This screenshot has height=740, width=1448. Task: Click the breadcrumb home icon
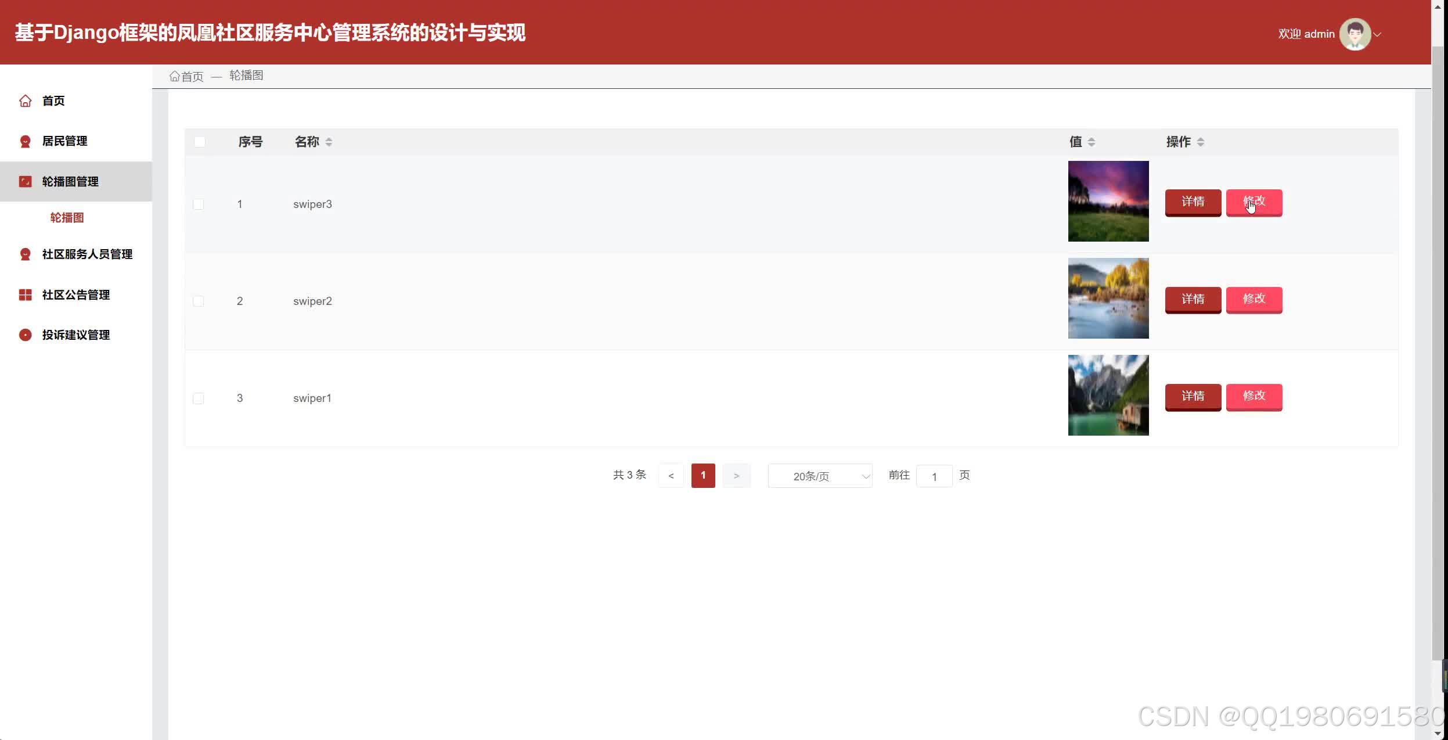[x=174, y=76]
